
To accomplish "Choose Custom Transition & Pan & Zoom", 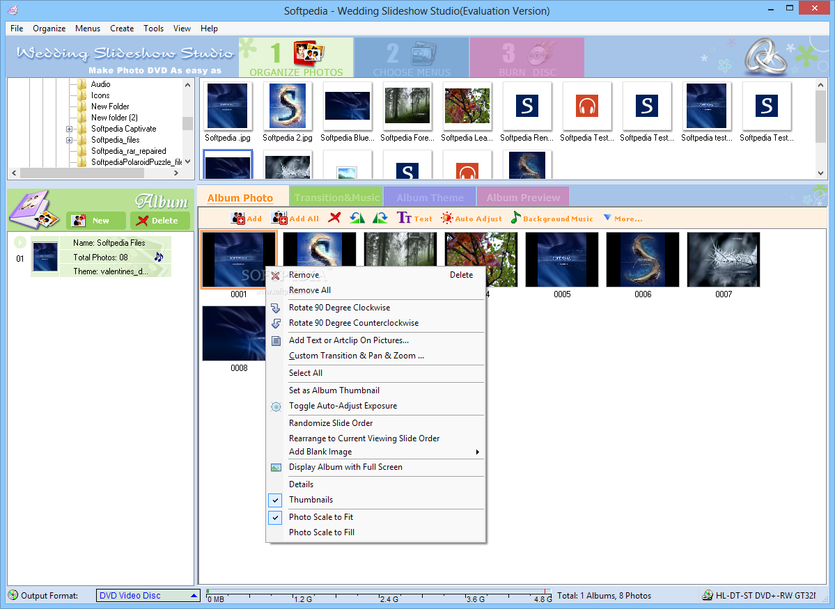I will click(357, 356).
